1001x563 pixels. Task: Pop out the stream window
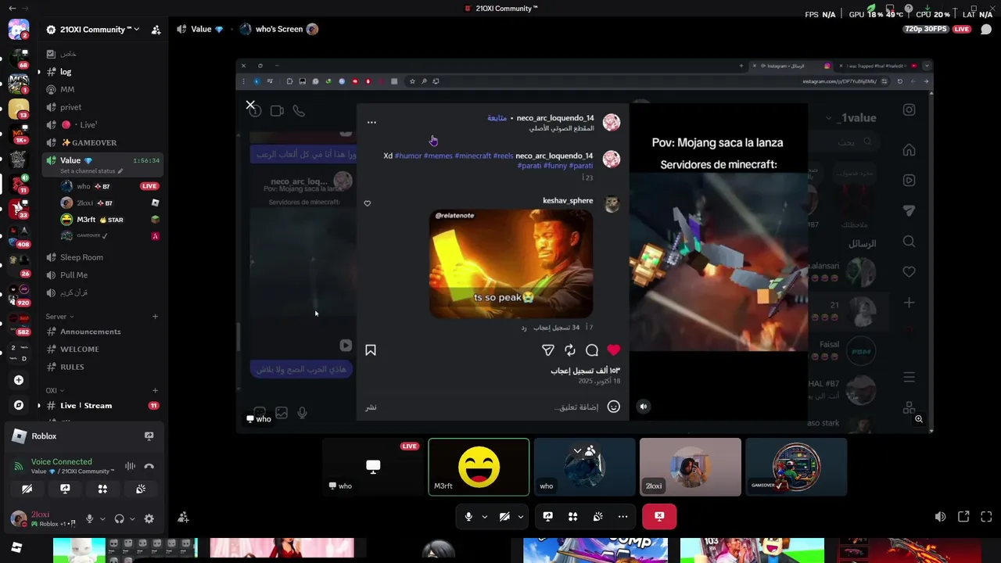pos(963,517)
